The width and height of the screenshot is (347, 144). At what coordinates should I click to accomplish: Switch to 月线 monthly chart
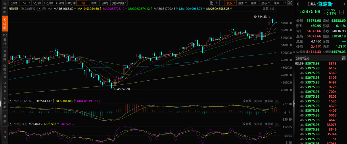tap(105, 3)
